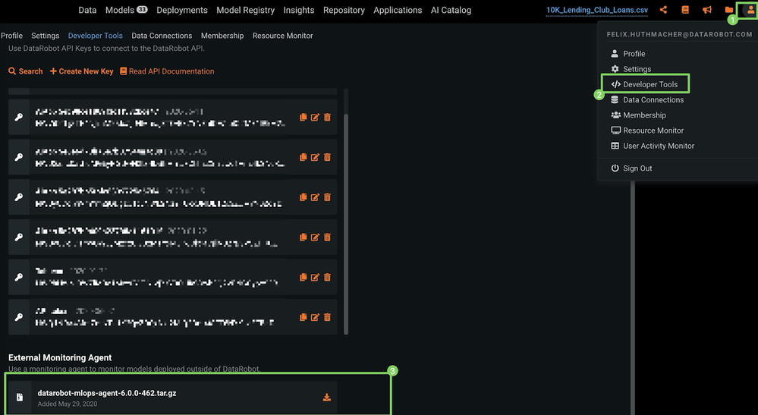
Task: Choose Sign Out from user menu
Action: click(637, 168)
